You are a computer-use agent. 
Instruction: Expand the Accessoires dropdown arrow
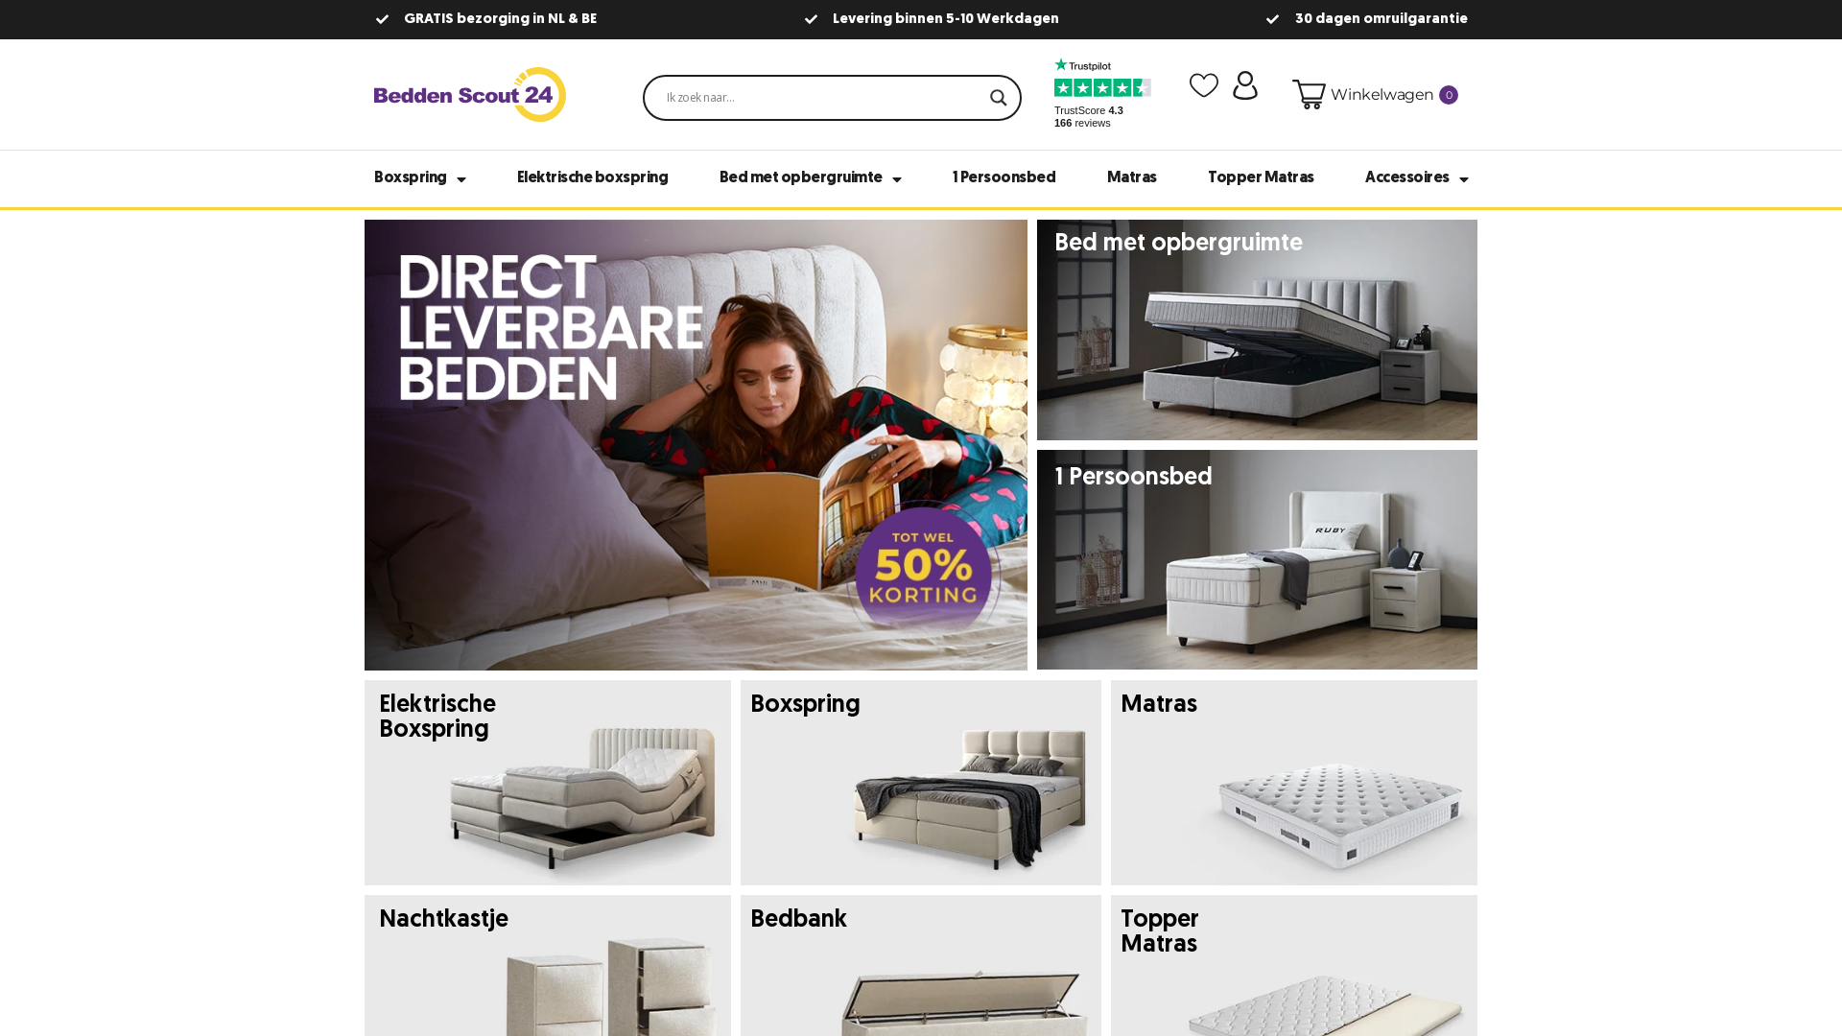(x=1464, y=179)
